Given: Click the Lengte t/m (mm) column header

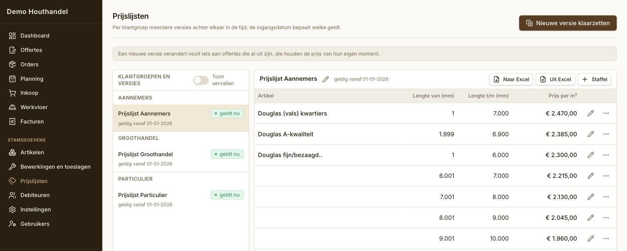Looking at the screenshot, I should pos(488,96).
